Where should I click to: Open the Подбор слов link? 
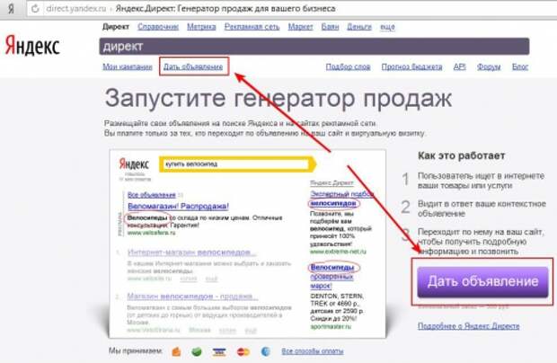tap(349, 66)
